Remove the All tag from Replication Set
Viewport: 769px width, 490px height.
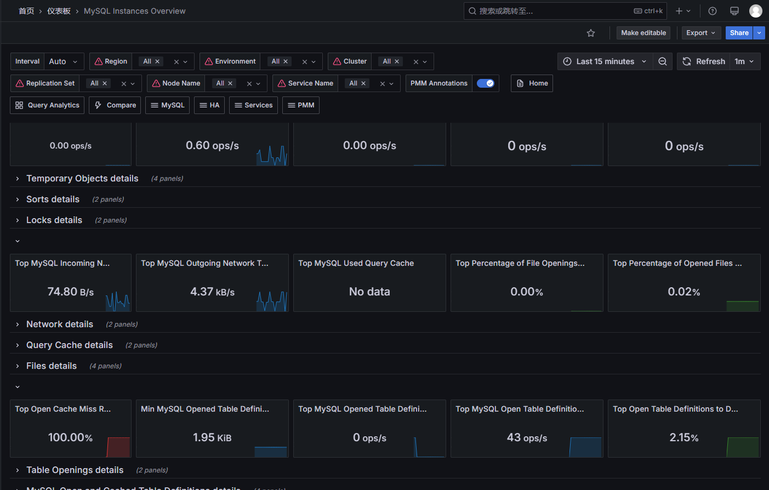pyautogui.click(x=105, y=83)
